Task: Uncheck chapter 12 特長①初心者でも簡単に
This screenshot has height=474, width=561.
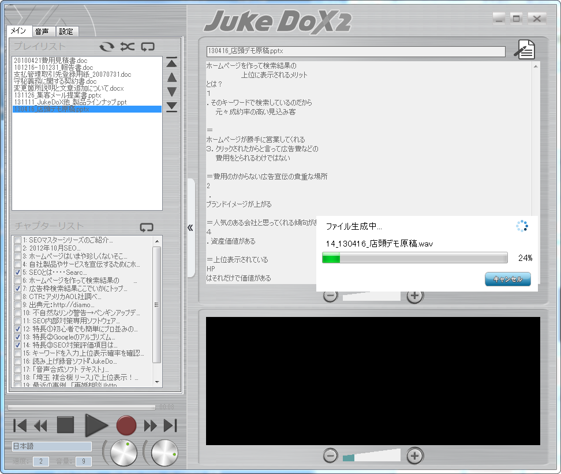Action: tap(17, 329)
